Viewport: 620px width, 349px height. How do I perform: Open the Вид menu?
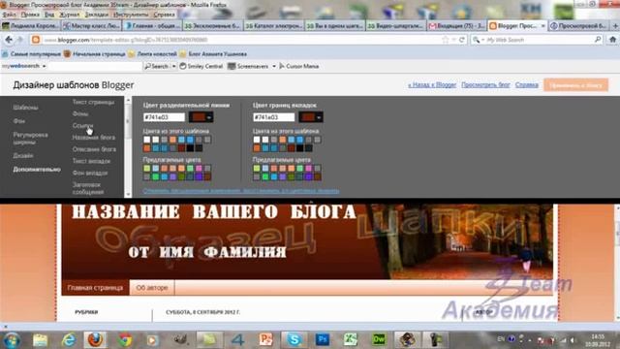[49, 15]
